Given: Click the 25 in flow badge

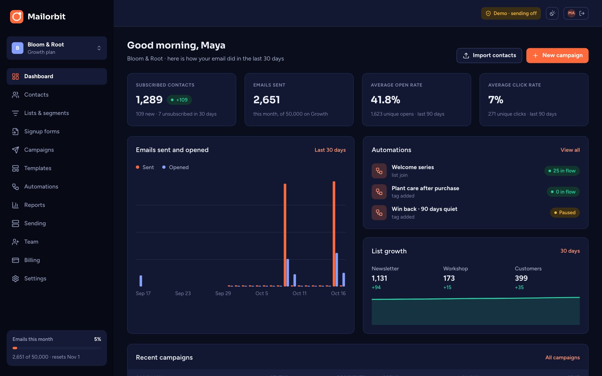Looking at the screenshot, I should tap(562, 171).
